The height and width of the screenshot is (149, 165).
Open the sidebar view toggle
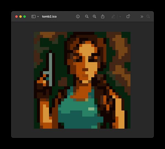34,17
